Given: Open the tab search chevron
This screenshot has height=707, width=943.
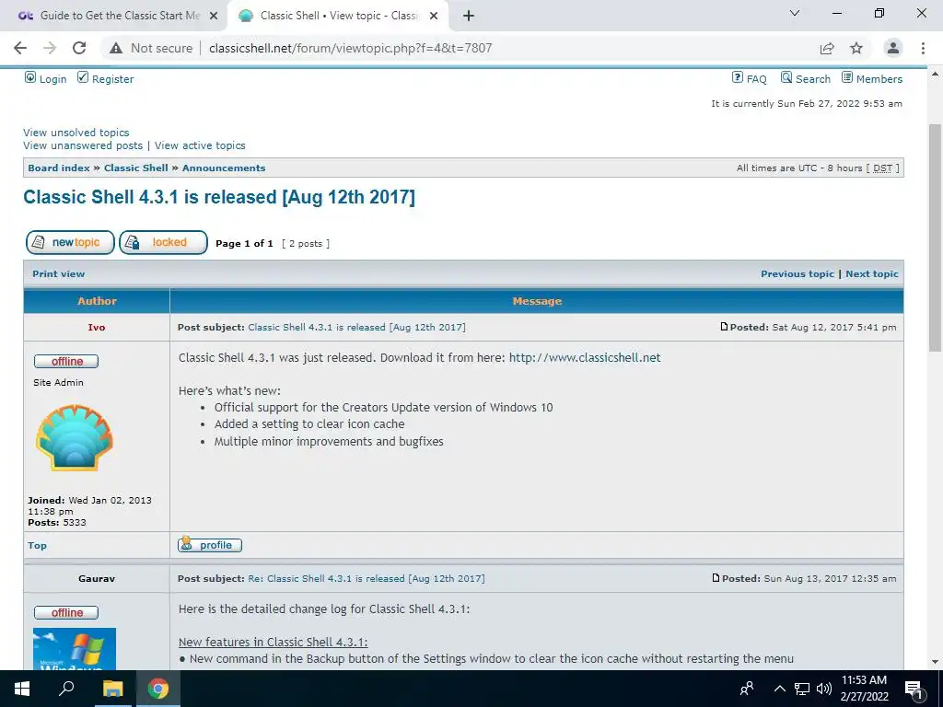Looking at the screenshot, I should 795,13.
